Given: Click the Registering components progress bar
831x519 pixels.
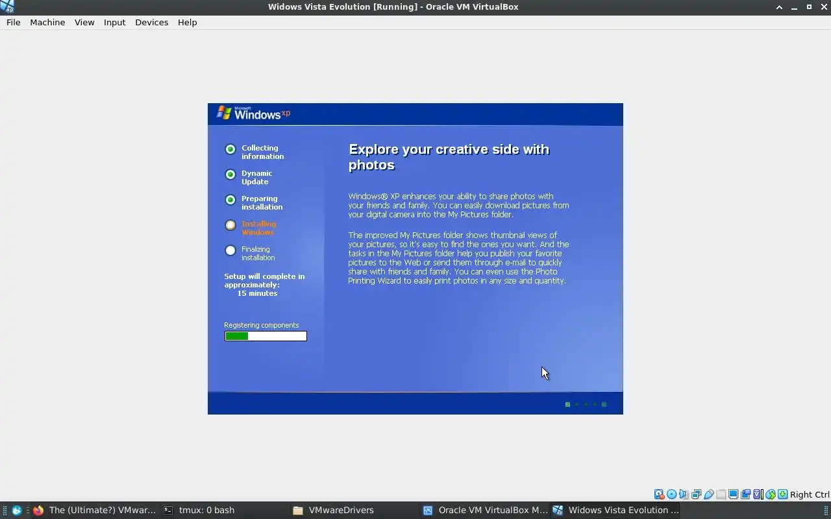Looking at the screenshot, I should (x=266, y=336).
